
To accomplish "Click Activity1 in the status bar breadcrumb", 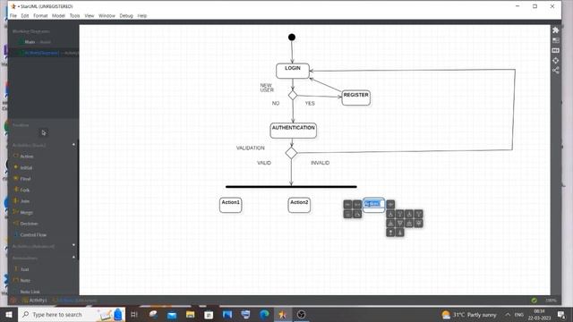I will coord(35,301).
